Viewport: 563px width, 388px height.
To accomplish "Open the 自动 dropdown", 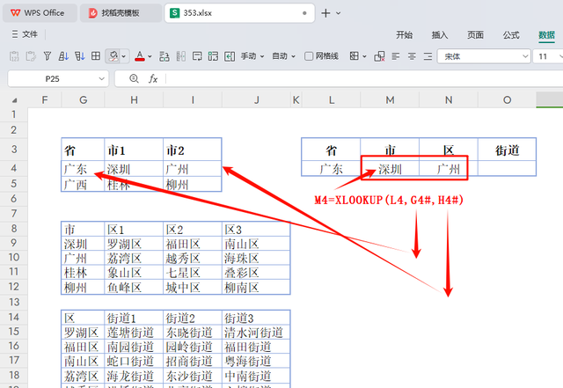I will click(x=283, y=56).
